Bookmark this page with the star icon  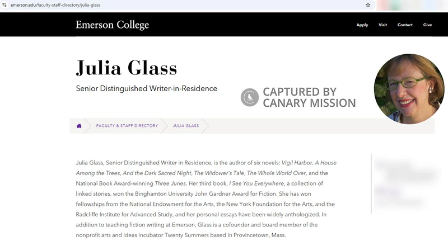click(368, 5)
